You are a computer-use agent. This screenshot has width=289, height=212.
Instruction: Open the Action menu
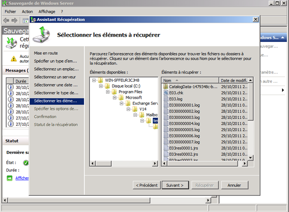pyautogui.click(x=27, y=11)
